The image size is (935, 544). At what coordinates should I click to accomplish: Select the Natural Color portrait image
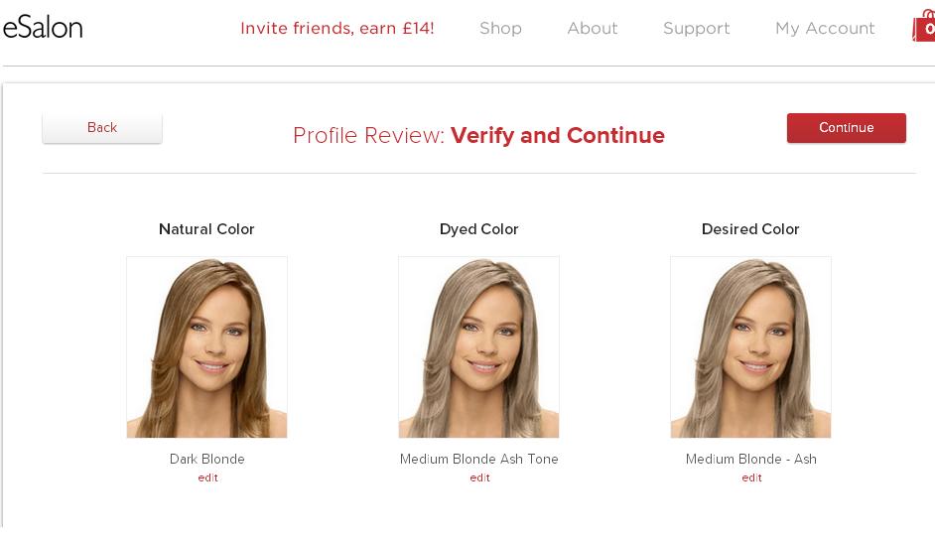206,347
